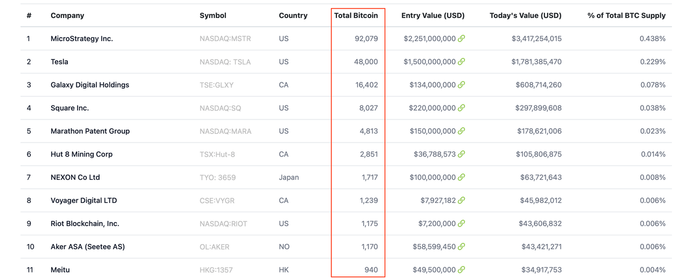Click the 940 total bitcoin cell

(371, 270)
